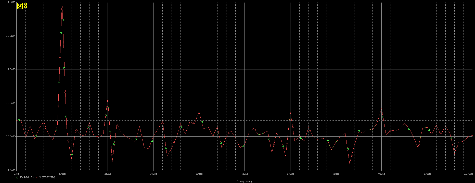Click the 1.0V label on the Y axis
Image resolution: width=475 pixels, height=183 pixels.
(11, 2)
